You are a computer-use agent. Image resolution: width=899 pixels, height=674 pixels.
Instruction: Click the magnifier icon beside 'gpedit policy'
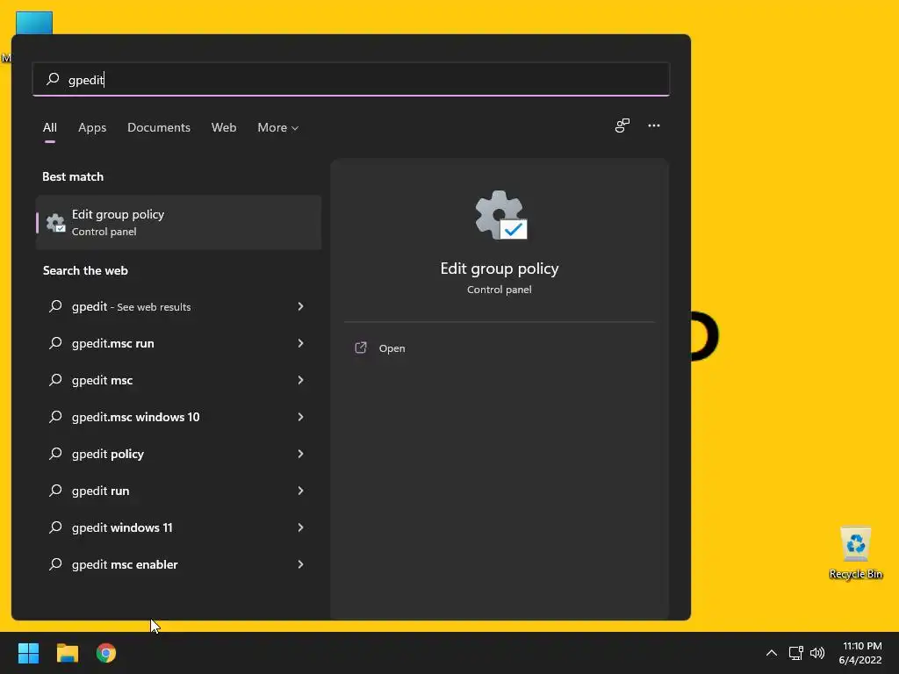tap(55, 454)
